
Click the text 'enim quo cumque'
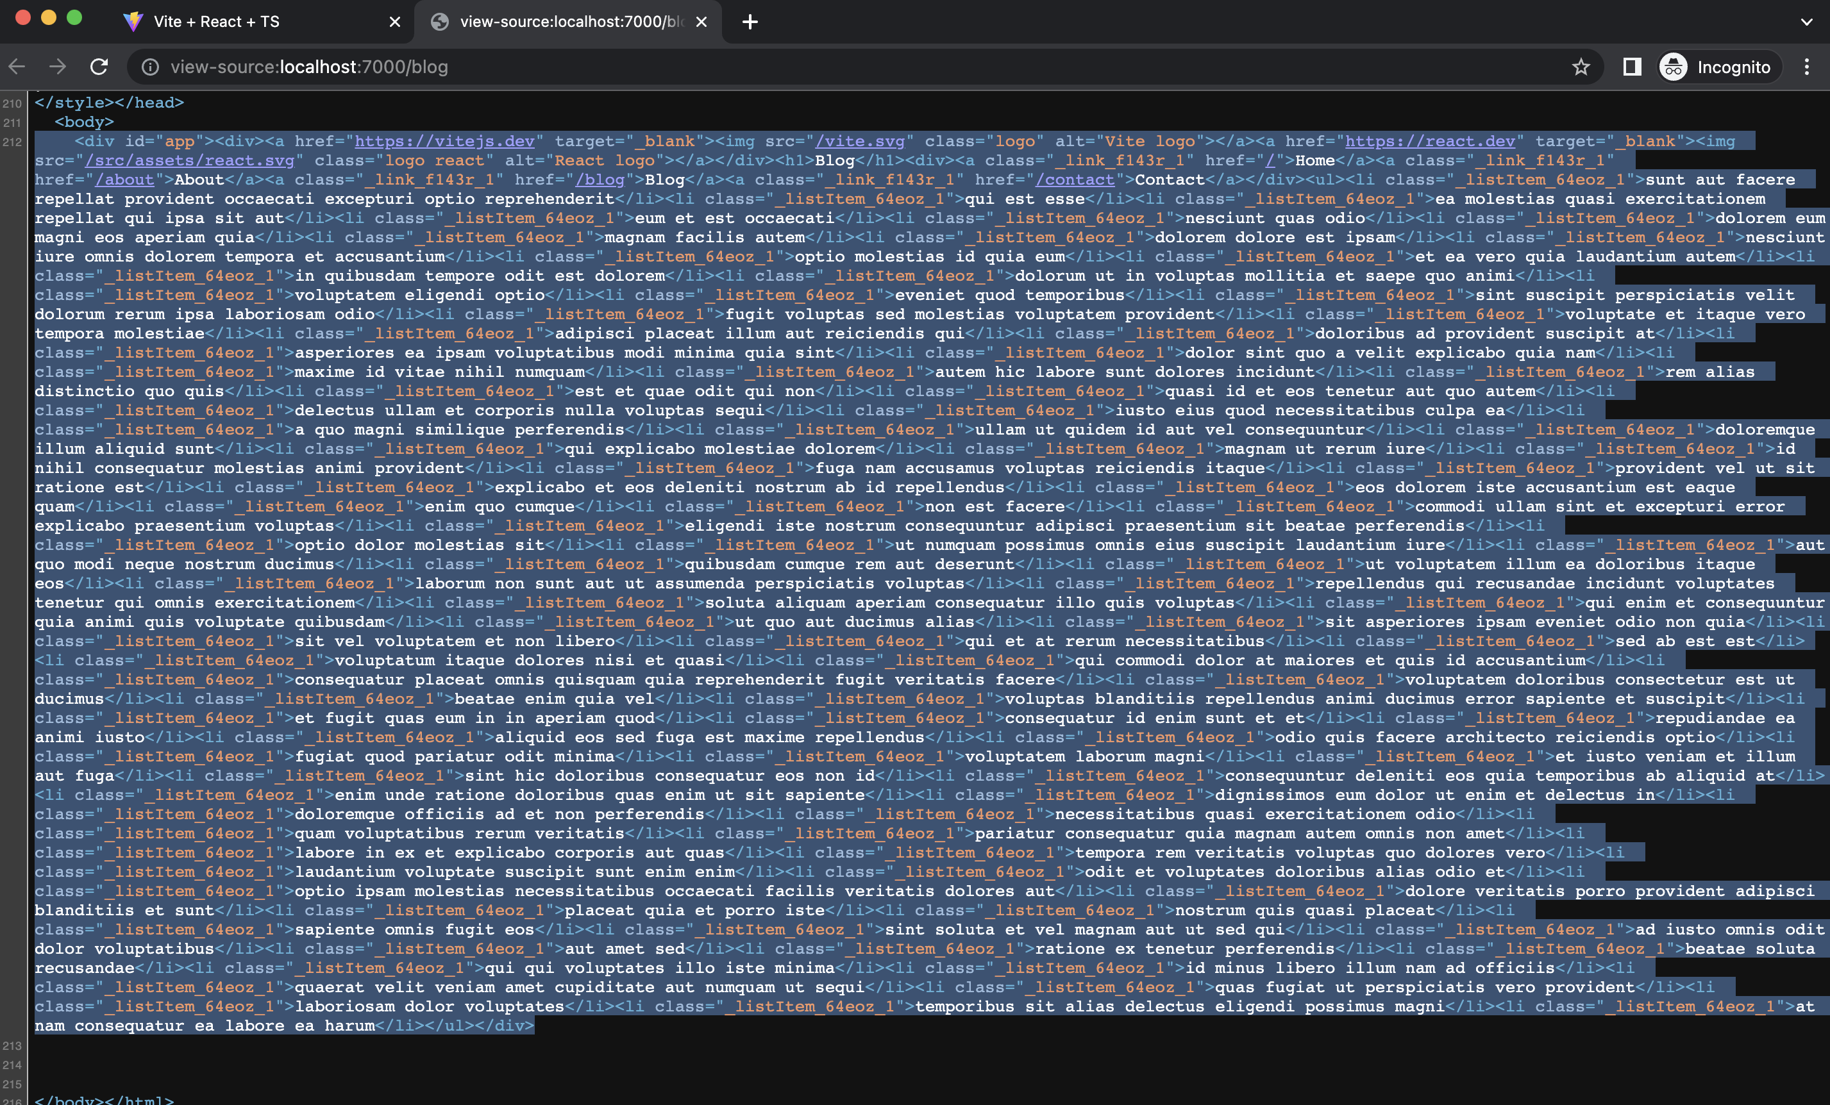[500, 506]
